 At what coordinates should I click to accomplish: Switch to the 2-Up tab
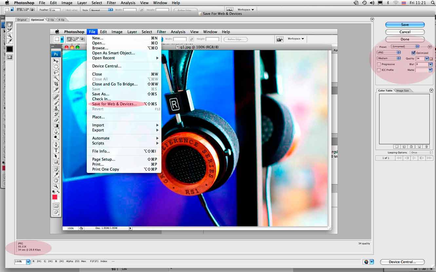click(51, 20)
